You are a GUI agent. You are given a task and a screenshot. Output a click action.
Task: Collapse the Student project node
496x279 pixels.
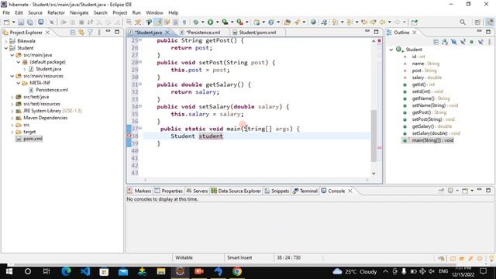click(5, 48)
